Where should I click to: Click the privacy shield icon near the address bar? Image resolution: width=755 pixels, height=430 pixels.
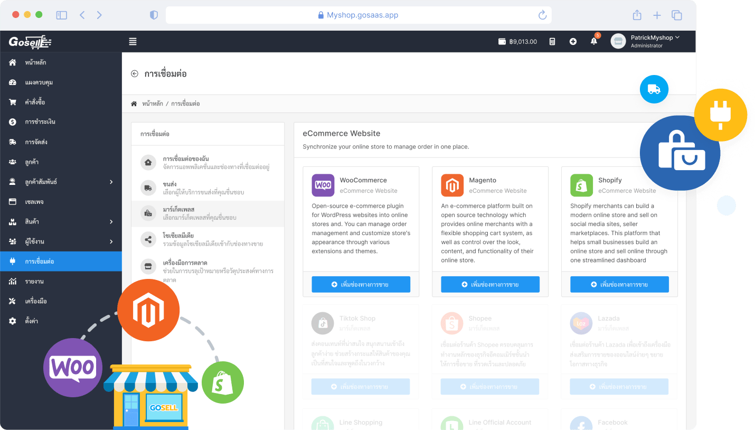(x=154, y=15)
